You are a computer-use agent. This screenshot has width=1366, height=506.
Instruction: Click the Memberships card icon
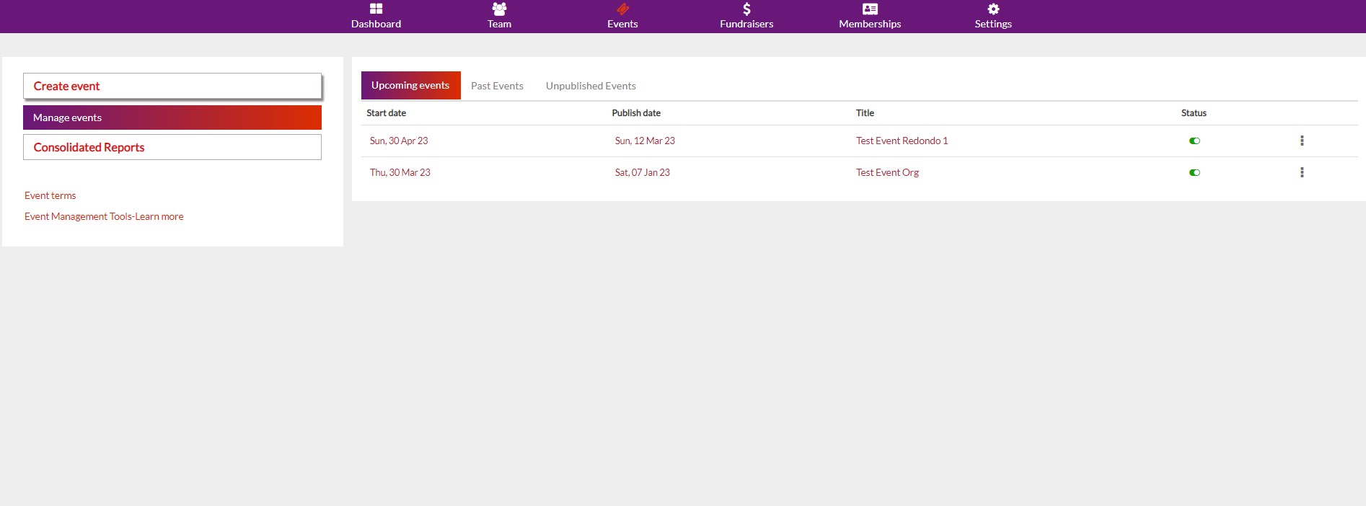[x=870, y=9]
